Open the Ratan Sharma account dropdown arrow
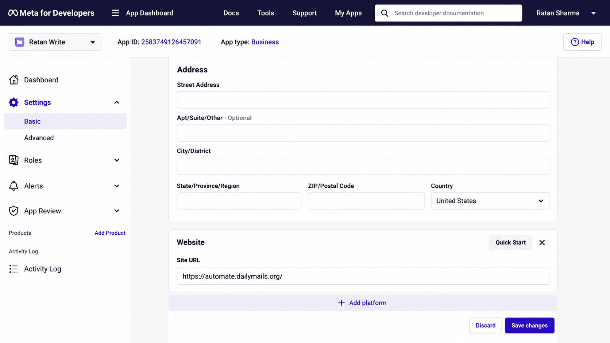This screenshot has width=610, height=343. pos(594,13)
